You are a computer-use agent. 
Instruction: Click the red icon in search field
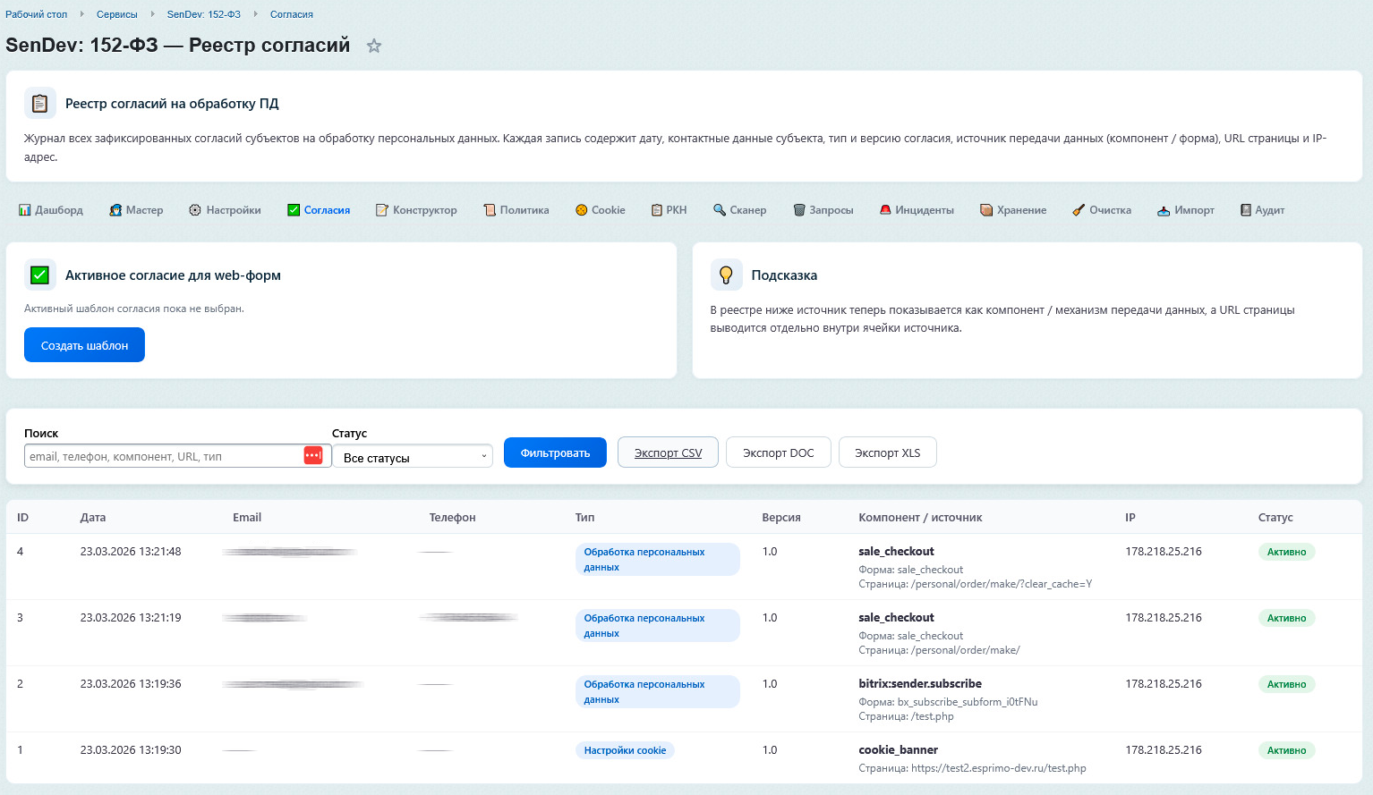pos(312,456)
